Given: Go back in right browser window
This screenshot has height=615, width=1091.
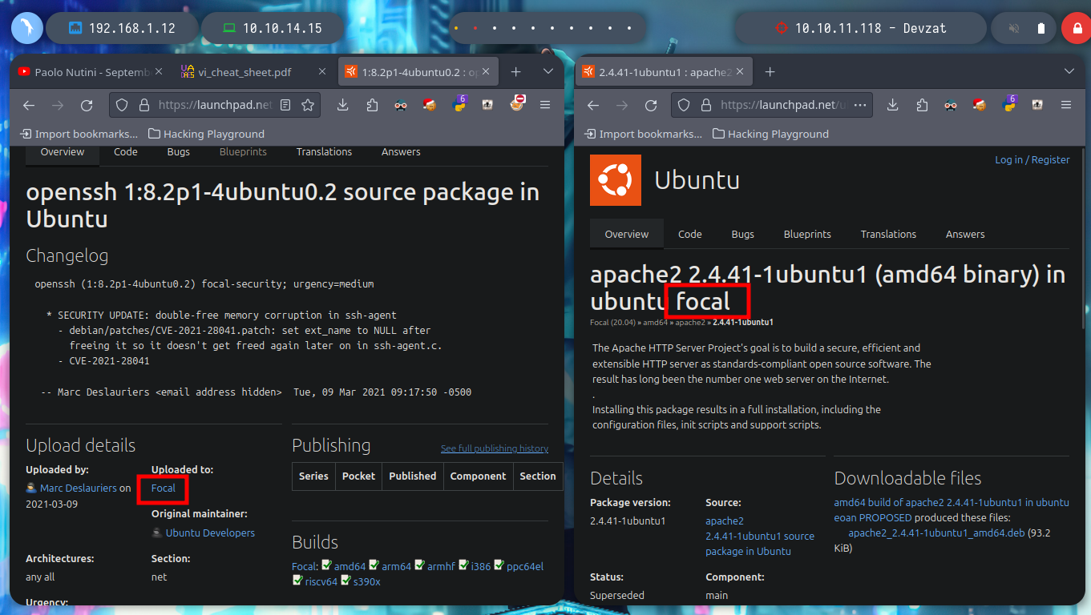Looking at the screenshot, I should coord(593,105).
